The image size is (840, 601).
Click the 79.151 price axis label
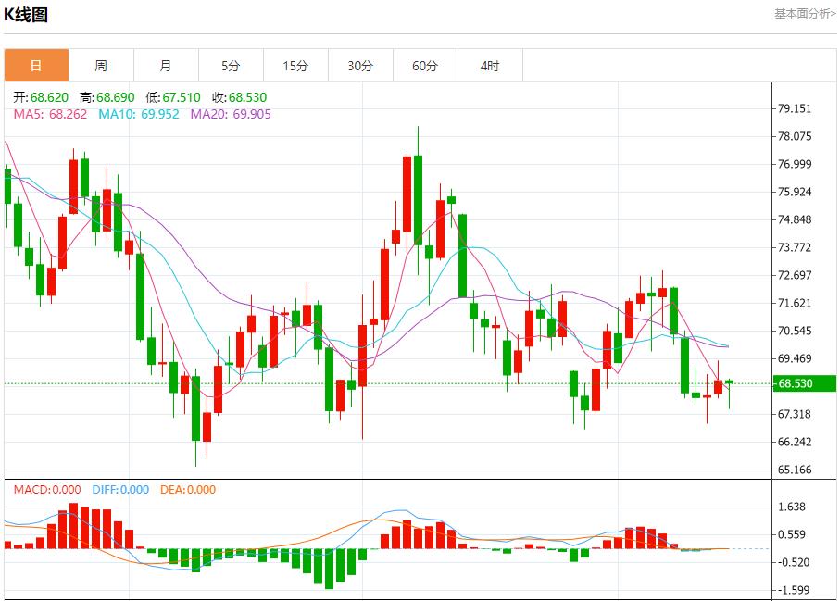click(x=794, y=108)
